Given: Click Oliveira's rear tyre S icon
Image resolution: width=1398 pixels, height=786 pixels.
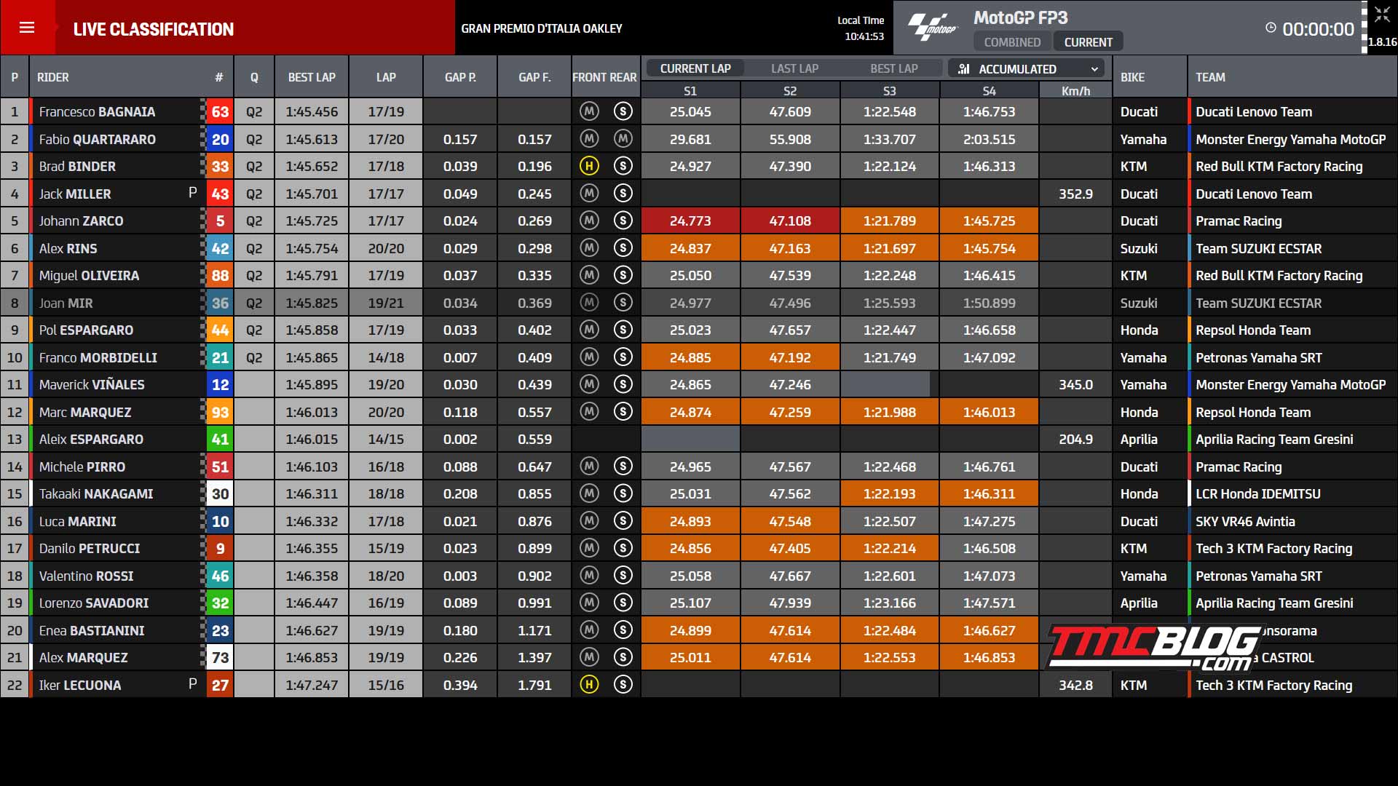Looking at the screenshot, I should tap(623, 275).
